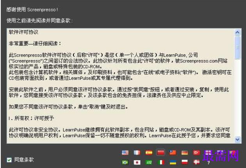Select the green Arabic flag language
Image resolution: width=246 pixels, height=168 pixels.
pyautogui.click(x=149, y=162)
